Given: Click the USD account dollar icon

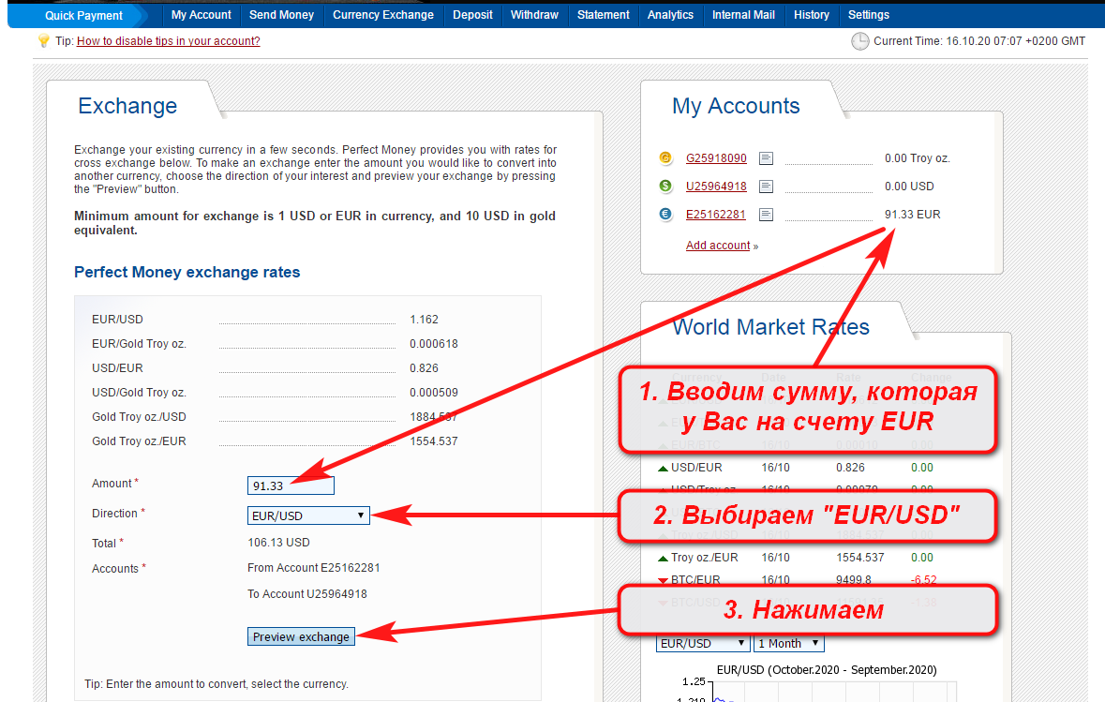Looking at the screenshot, I should coord(665,187).
